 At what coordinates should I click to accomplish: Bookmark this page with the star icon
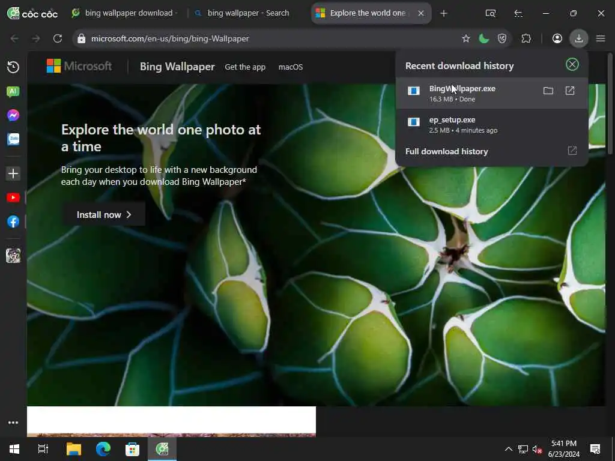(465, 38)
